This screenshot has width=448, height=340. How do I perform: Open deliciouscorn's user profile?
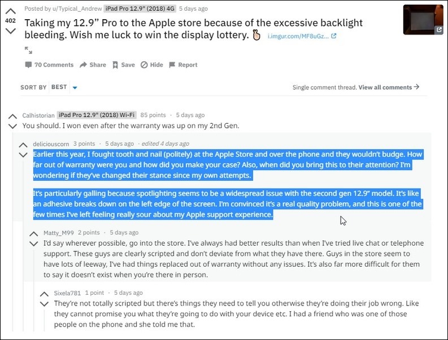[51, 143]
